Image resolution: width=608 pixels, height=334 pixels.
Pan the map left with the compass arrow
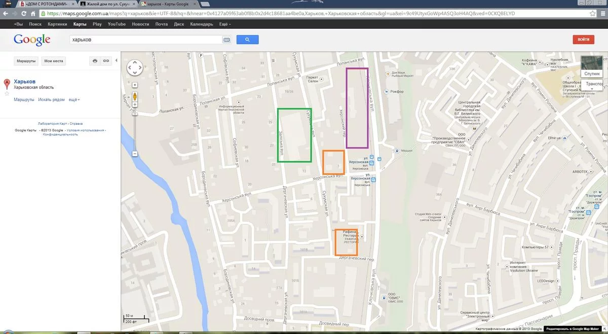pyautogui.click(x=130, y=68)
